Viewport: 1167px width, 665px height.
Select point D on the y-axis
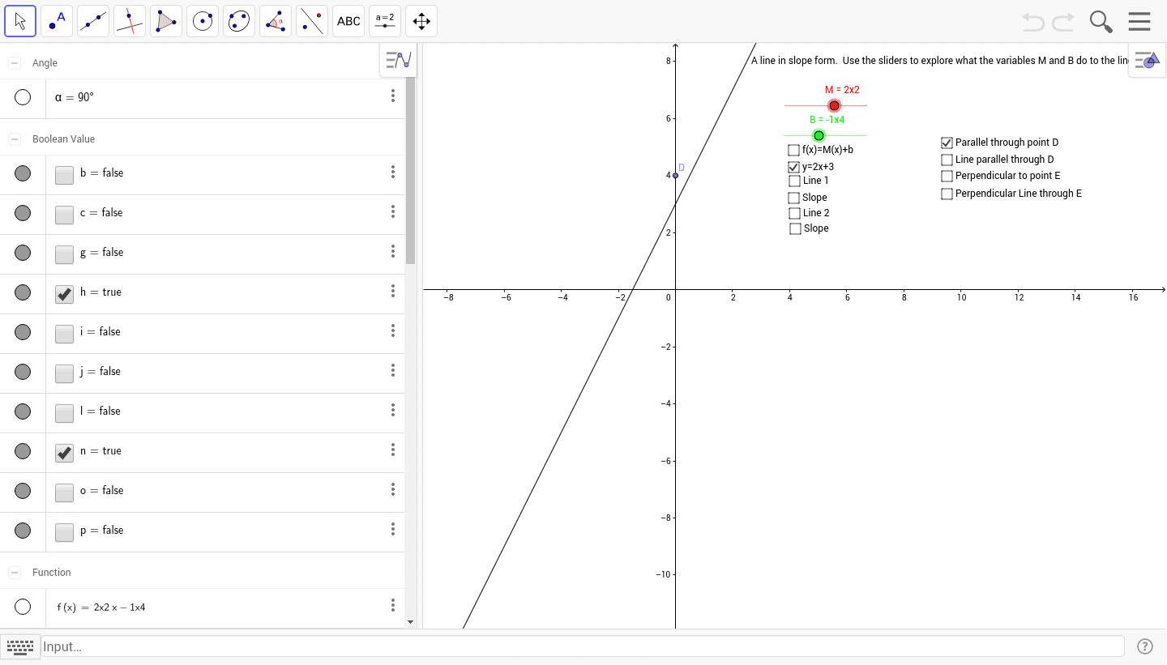(x=675, y=175)
